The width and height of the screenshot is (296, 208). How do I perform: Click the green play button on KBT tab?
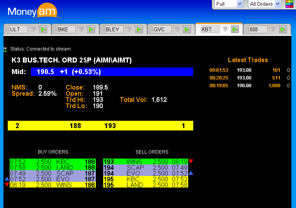(x=235, y=29)
